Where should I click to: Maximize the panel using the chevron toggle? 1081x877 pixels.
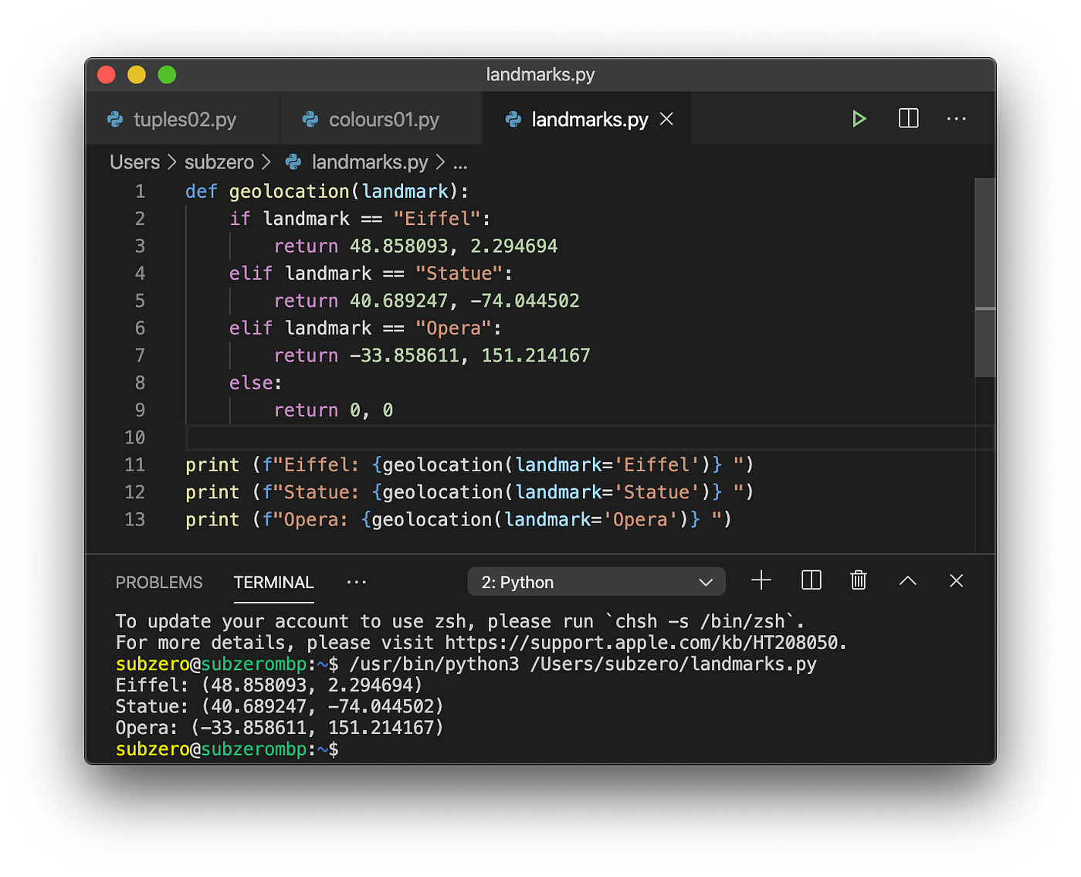pyautogui.click(x=907, y=580)
